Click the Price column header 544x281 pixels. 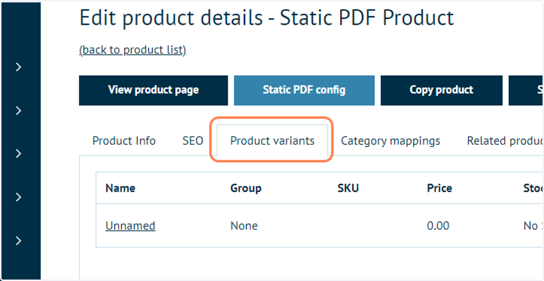(x=439, y=188)
